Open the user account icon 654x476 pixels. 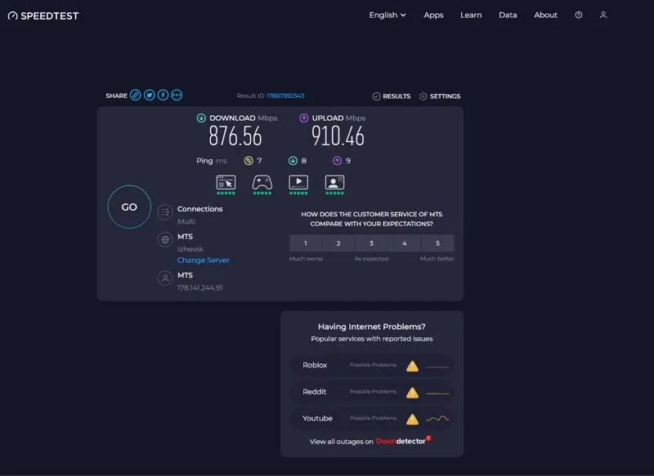click(x=603, y=15)
